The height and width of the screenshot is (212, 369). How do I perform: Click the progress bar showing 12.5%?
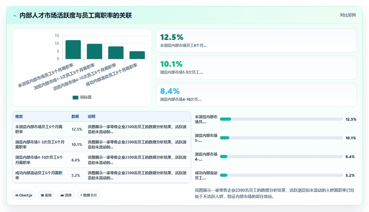281,119
